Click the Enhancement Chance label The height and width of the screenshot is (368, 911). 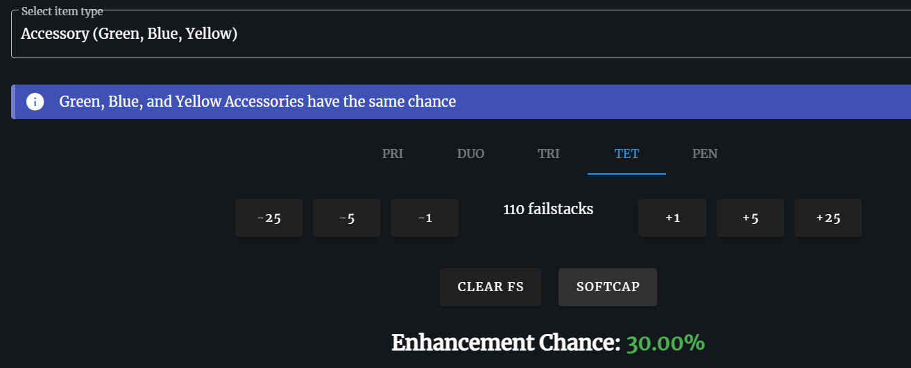point(505,342)
